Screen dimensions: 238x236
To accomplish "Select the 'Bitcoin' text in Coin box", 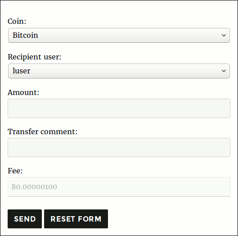I will pyautogui.click(x=25, y=35).
